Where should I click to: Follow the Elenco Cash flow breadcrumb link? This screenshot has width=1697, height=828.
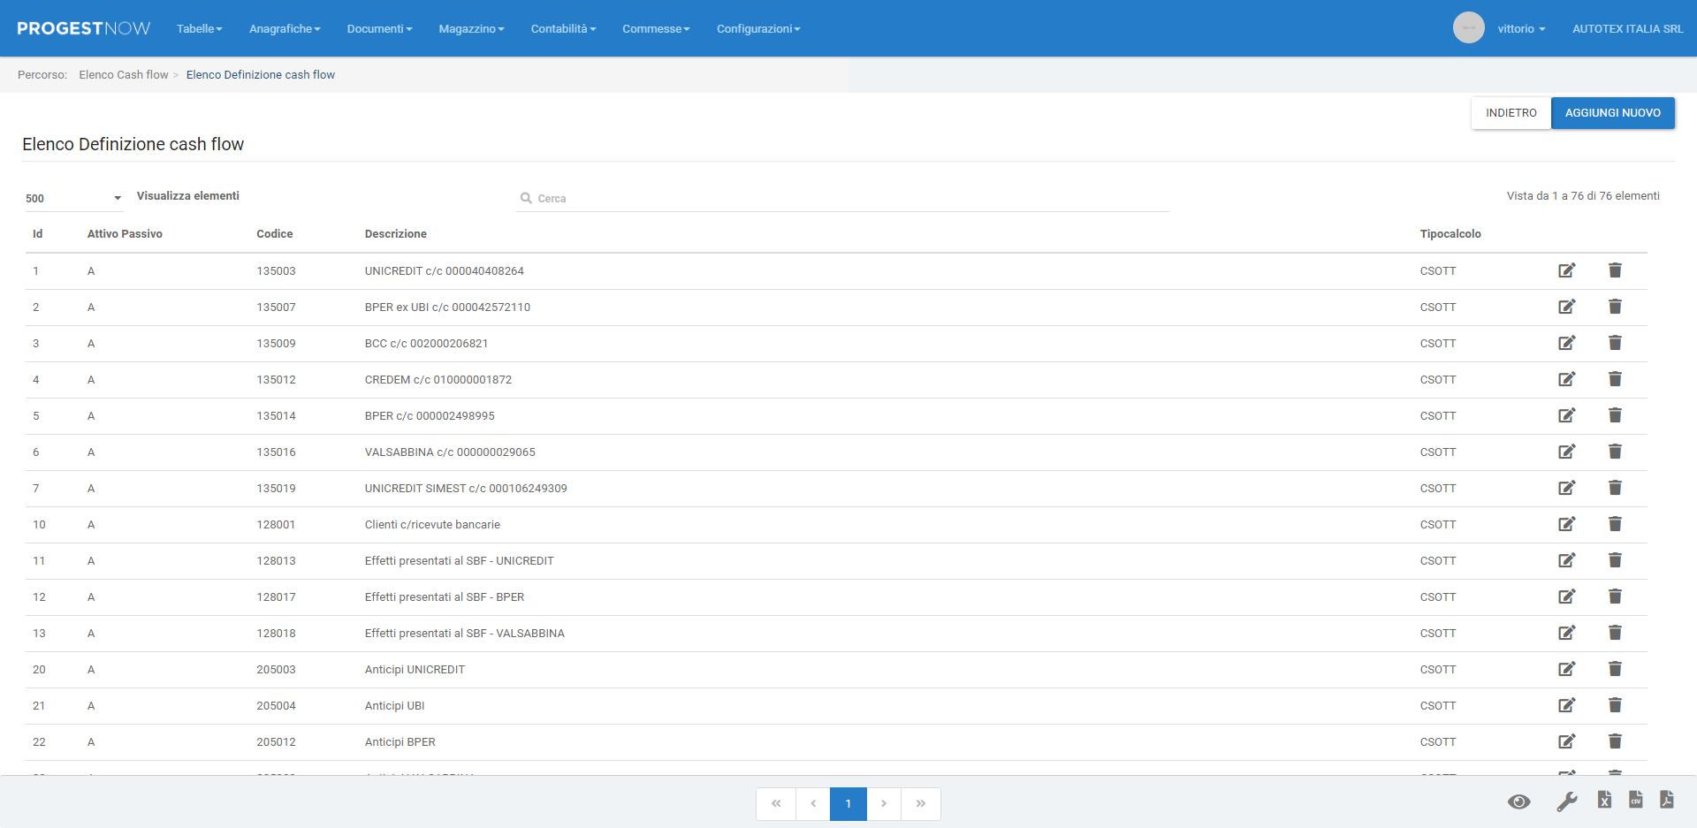click(124, 75)
